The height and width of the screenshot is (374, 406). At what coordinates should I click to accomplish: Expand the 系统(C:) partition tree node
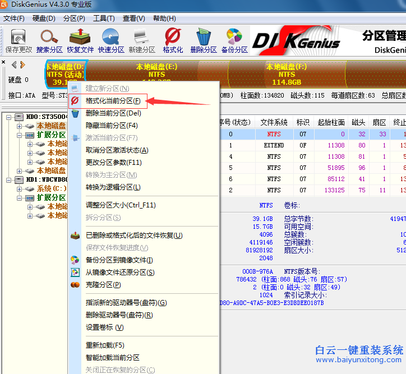(x=20, y=189)
